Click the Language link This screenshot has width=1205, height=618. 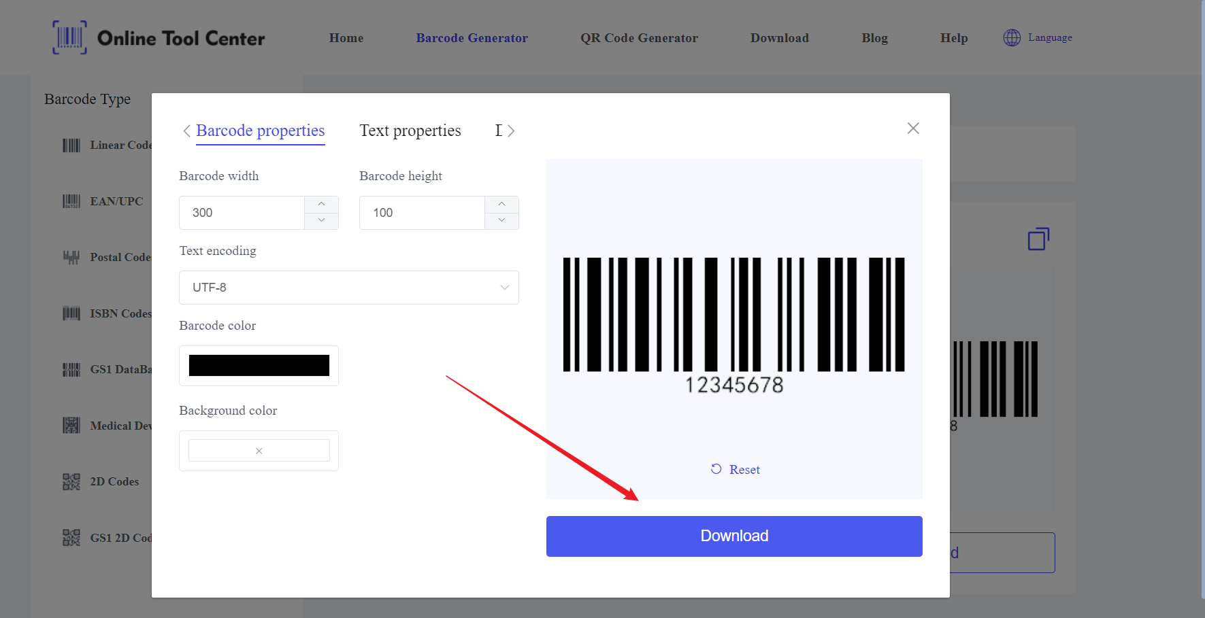coord(1050,37)
